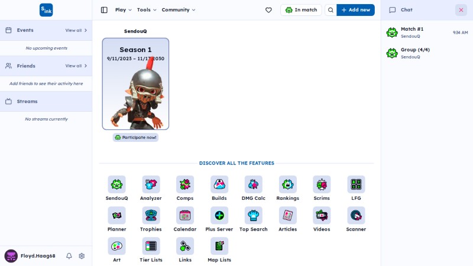Open the Scanner feature icon

pos(356,215)
